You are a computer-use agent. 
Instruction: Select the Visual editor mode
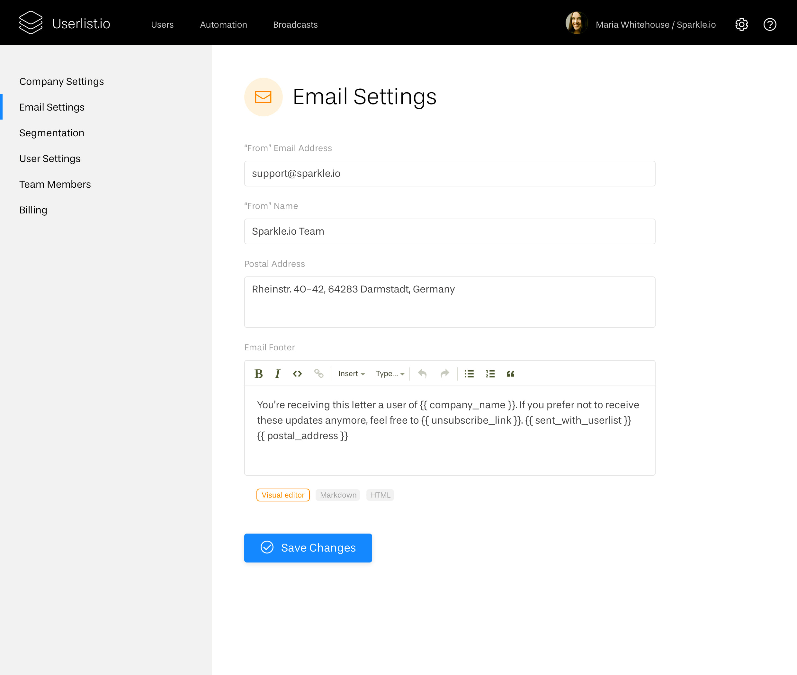(x=283, y=495)
